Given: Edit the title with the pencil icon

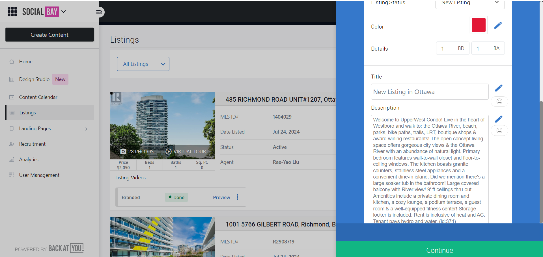Looking at the screenshot, I should point(499,88).
